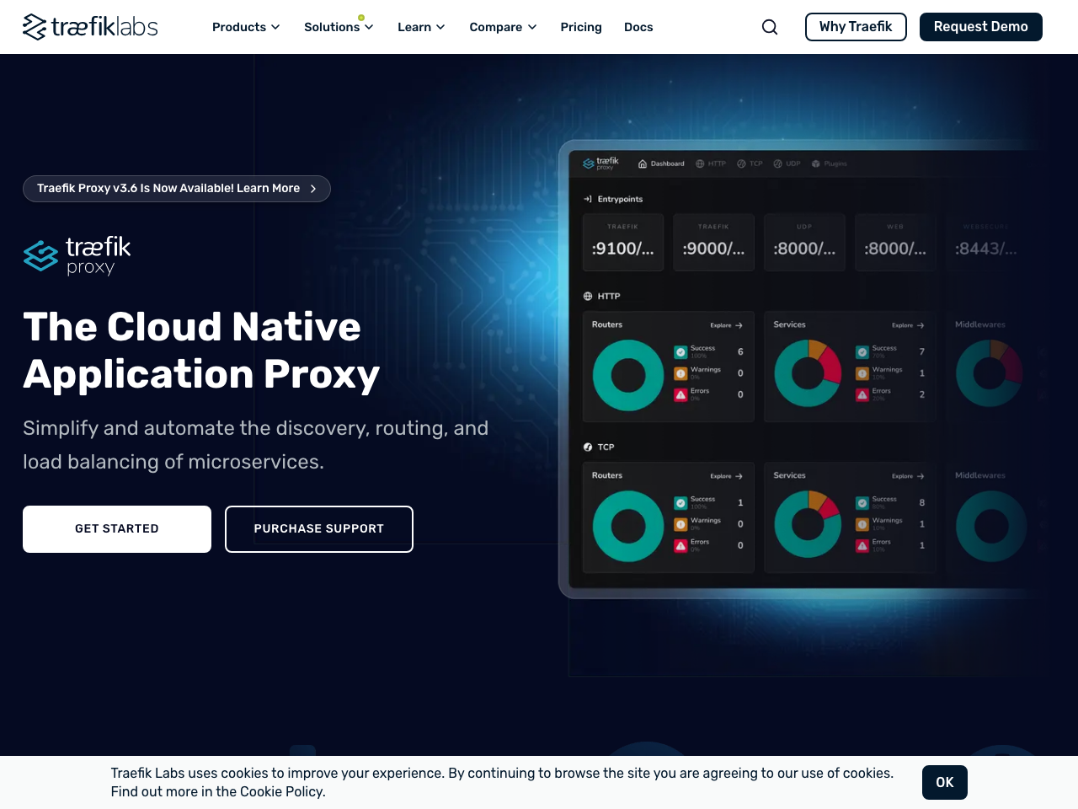Open the Cookie Policy link
Screen dimensions: 1078x809
pyautogui.click(x=280, y=791)
